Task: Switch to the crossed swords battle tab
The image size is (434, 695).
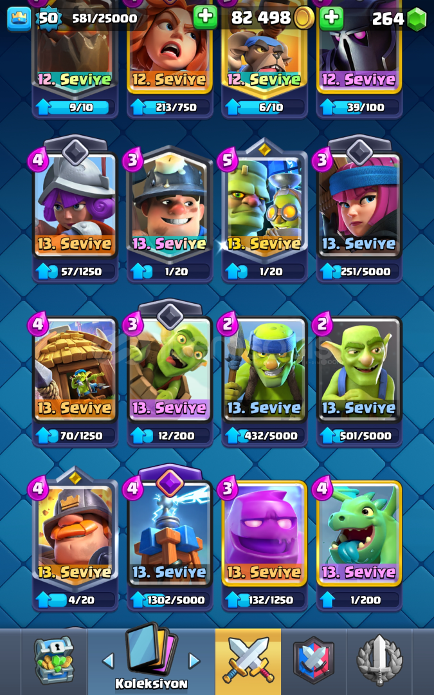Action: 248,660
